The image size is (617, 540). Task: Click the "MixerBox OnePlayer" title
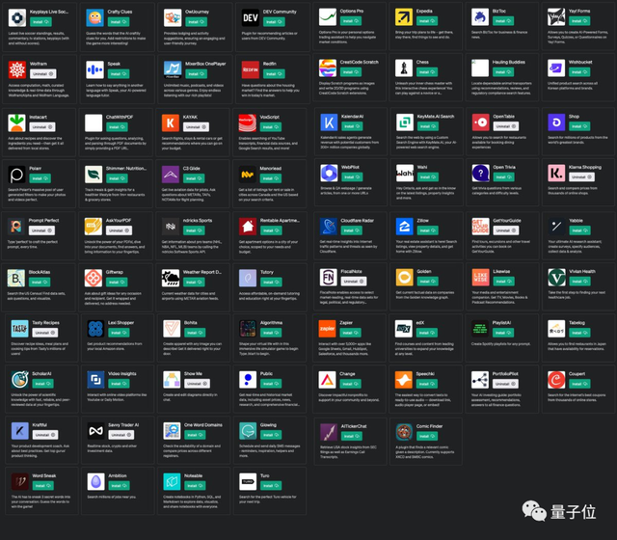coord(205,64)
